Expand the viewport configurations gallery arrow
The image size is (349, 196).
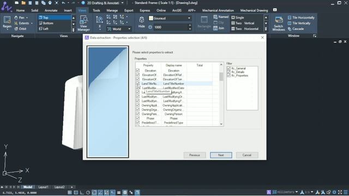(x=266, y=29)
